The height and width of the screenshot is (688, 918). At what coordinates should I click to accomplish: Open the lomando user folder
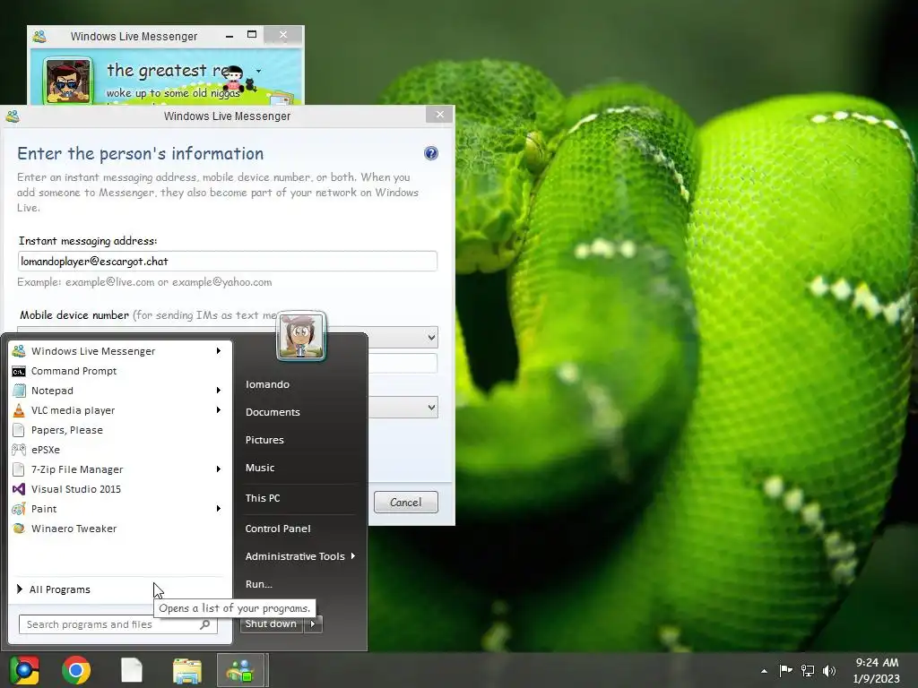point(267,384)
